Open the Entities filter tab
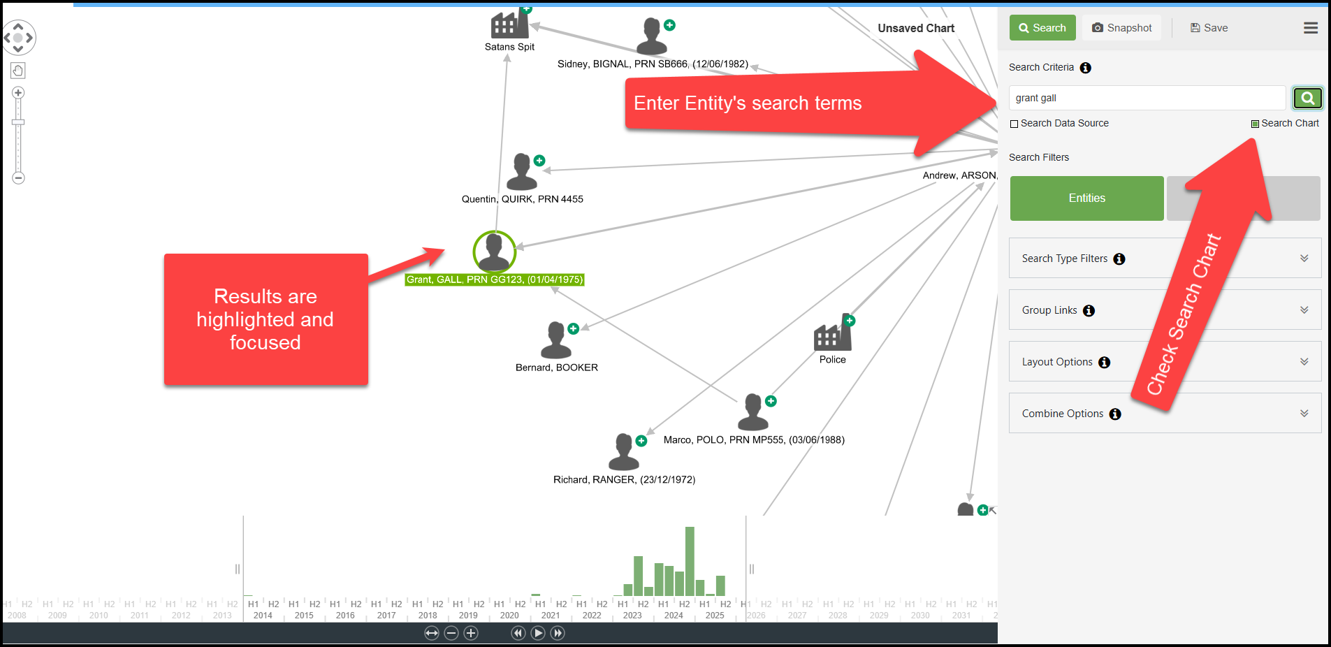This screenshot has height=647, width=1331. click(1086, 198)
